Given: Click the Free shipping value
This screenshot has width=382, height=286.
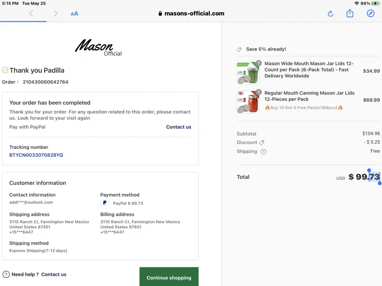Looking at the screenshot, I should 375,151.
